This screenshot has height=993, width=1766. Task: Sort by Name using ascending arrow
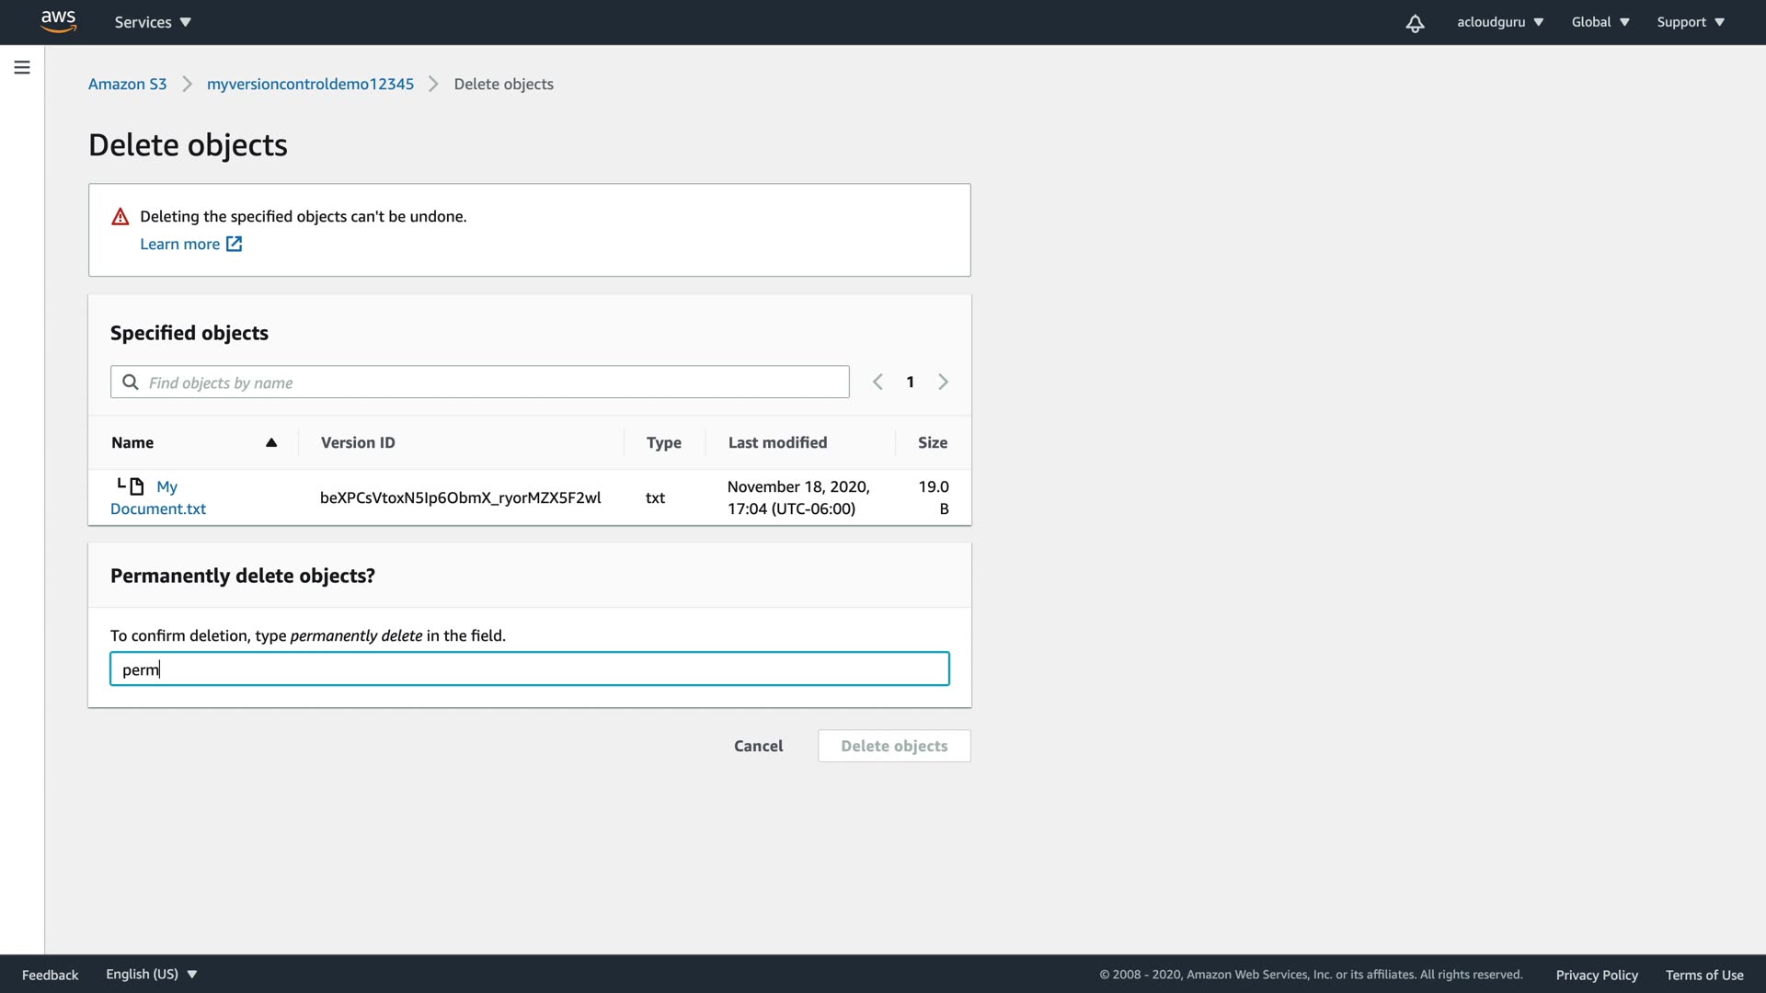point(271,442)
